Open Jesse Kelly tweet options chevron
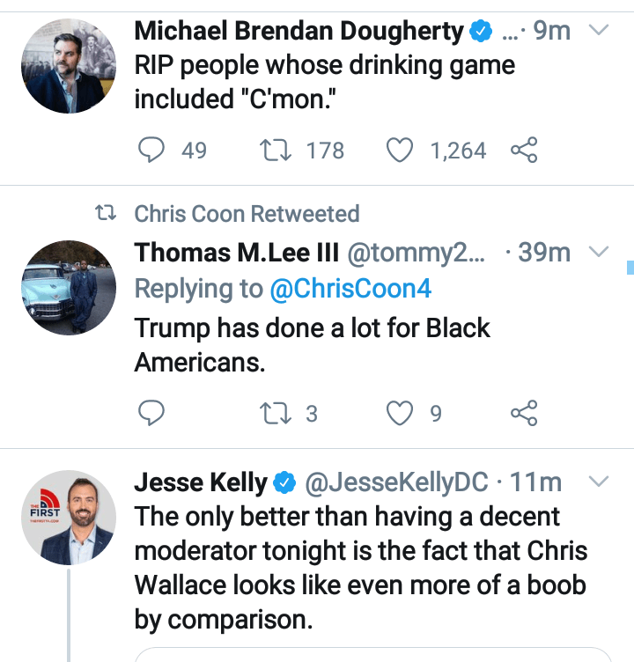This screenshot has width=634, height=662. [x=599, y=482]
